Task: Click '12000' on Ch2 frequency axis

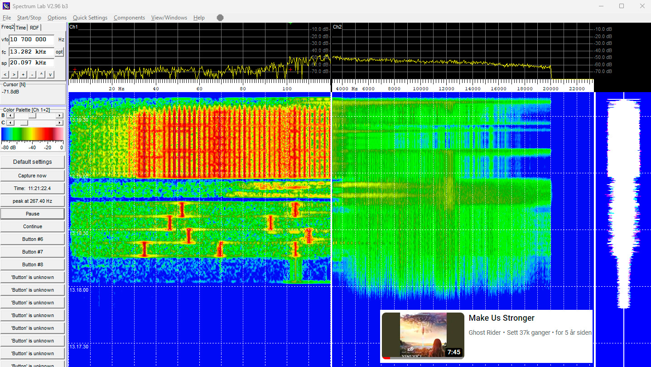Action: pyautogui.click(x=447, y=89)
